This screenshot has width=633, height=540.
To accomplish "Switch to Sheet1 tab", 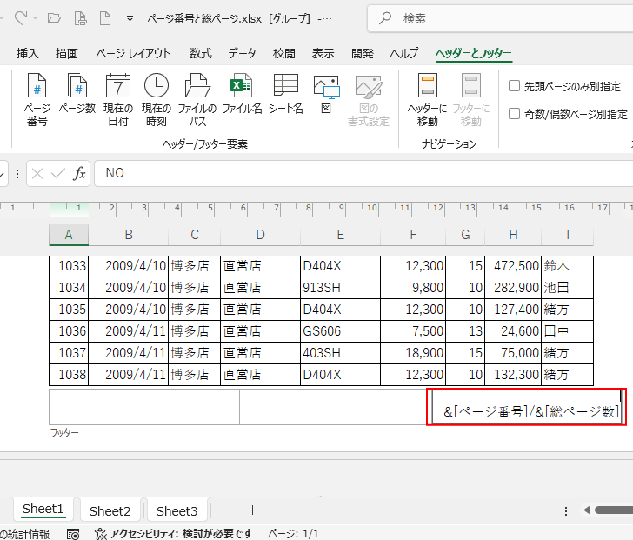I will point(43,510).
